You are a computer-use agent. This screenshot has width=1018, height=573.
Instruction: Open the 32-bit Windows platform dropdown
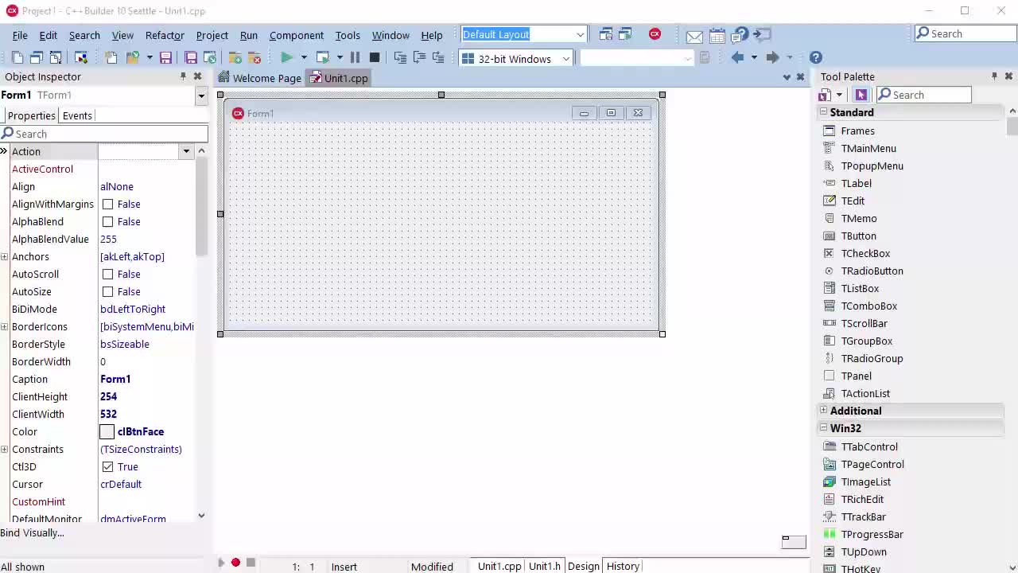click(x=565, y=58)
